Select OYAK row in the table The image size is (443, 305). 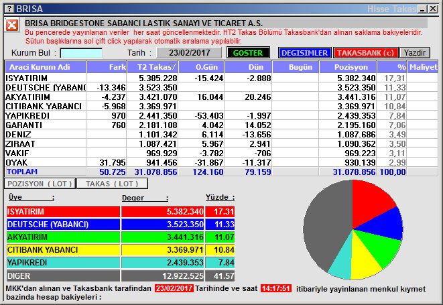click(x=221, y=162)
